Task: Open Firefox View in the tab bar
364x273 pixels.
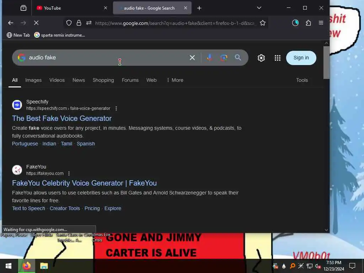Action: point(23,8)
